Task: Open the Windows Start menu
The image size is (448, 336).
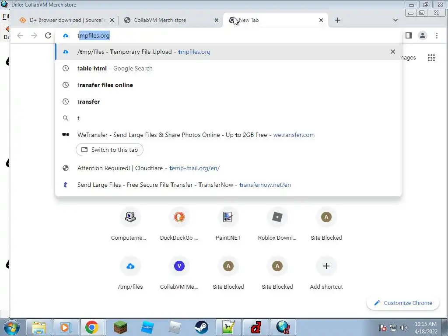Action: pos(11,327)
